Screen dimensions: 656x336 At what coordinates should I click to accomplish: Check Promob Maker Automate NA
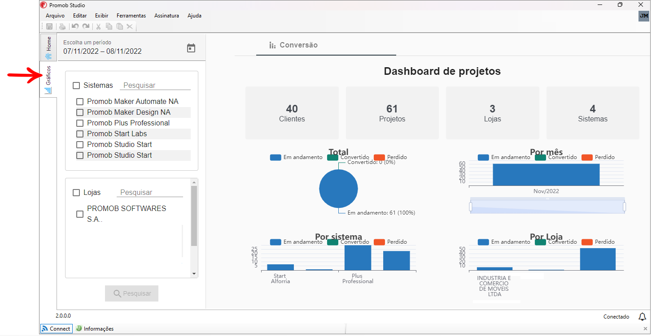click(x=80, y=102)
